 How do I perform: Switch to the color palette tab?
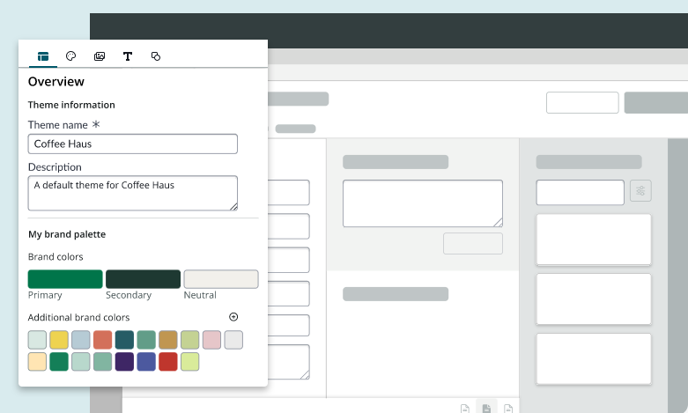tap(71, 56)
